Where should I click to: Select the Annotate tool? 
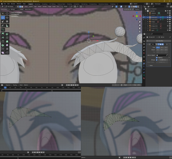3,26
